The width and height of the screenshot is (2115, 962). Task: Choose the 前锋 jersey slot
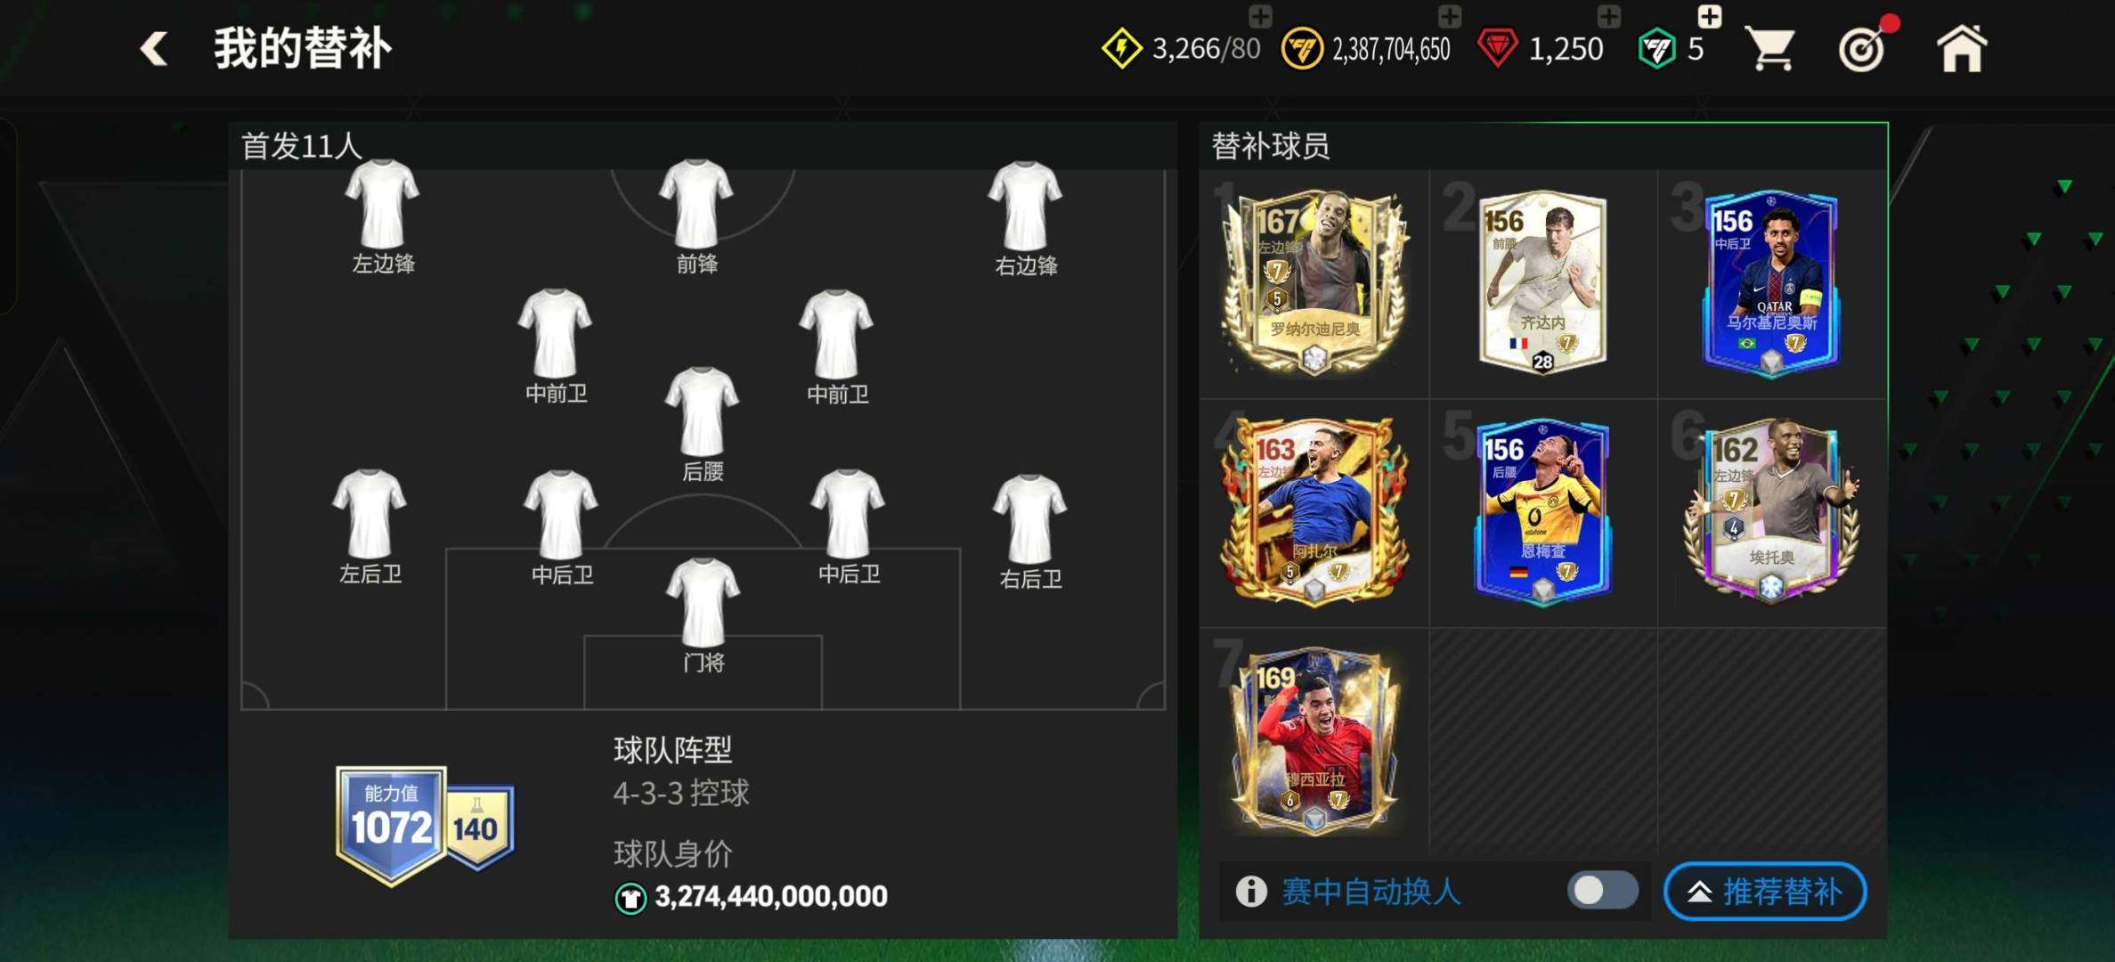[x=696, y=216]
